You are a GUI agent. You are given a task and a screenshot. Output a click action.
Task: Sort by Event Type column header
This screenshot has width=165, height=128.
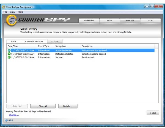[46, 46]
